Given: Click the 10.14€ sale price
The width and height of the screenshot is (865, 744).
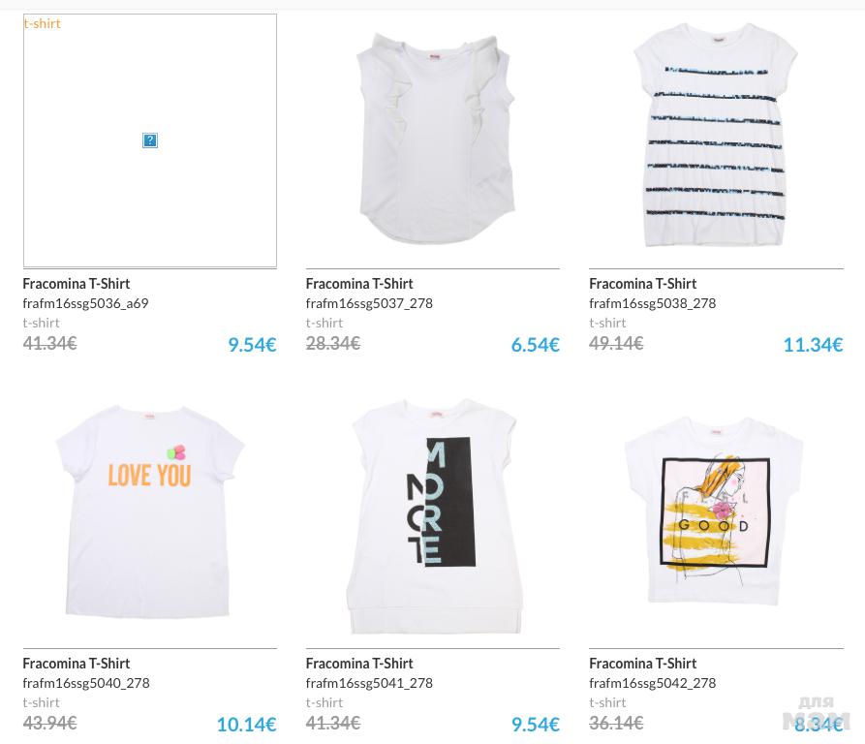Looking at the screenshot, I should 247,725.
